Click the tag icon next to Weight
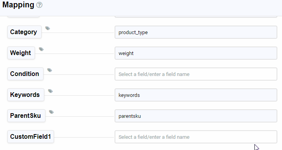Image resolution: width=282 pixels, height=150 pixels. (41, 49)
